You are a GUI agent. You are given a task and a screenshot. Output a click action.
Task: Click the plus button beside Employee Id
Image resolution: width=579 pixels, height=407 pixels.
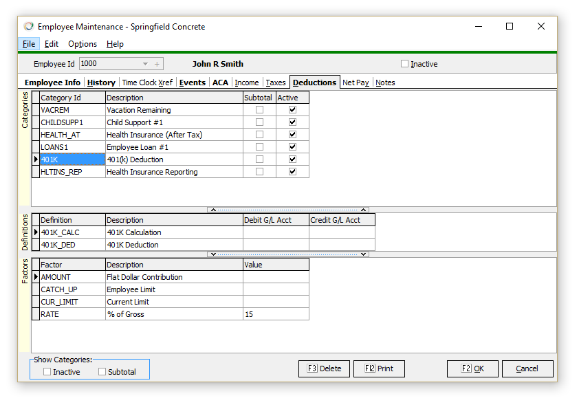tap(157, 64)
